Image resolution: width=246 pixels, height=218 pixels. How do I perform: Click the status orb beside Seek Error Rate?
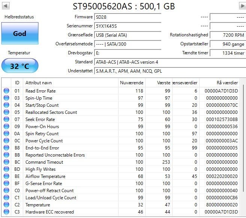click(6, 119)
